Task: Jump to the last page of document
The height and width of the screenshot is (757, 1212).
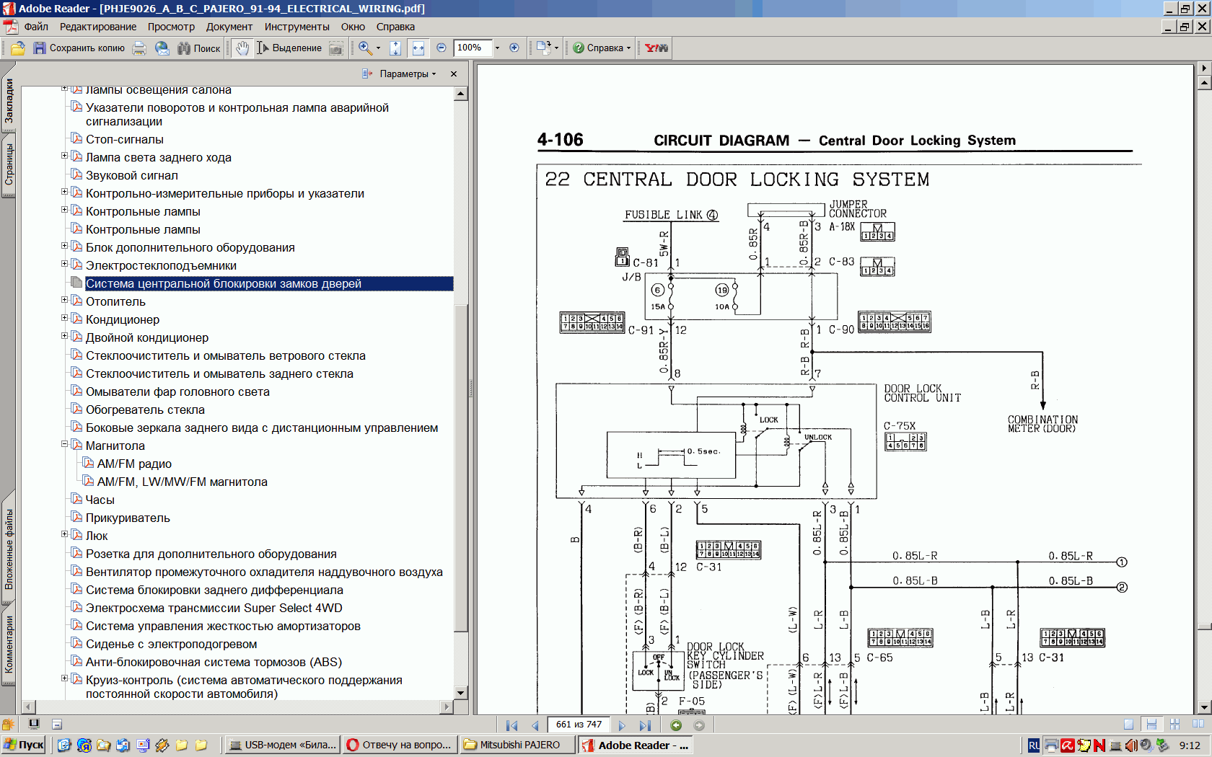Action: pos(645,725)
